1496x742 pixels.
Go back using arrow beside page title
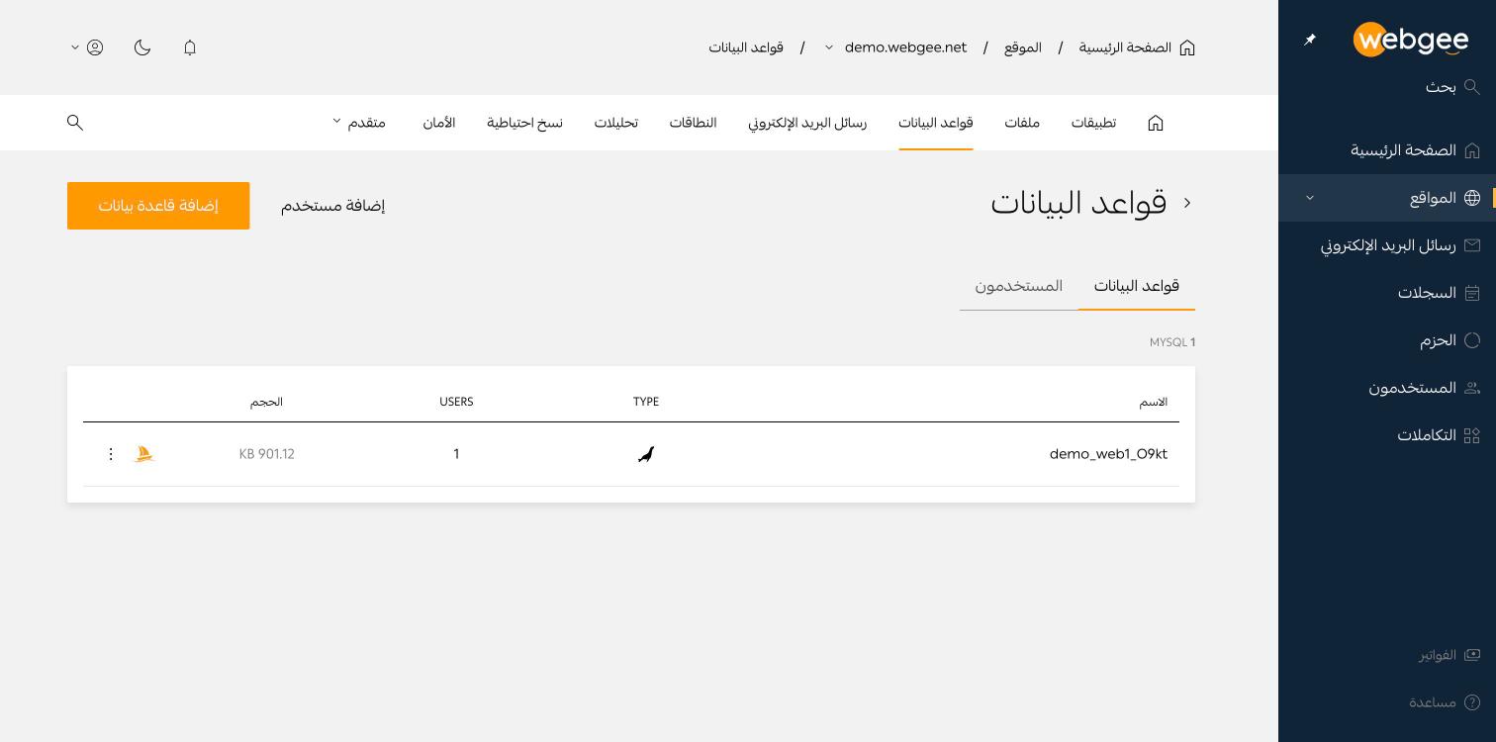click(1187, 203)
